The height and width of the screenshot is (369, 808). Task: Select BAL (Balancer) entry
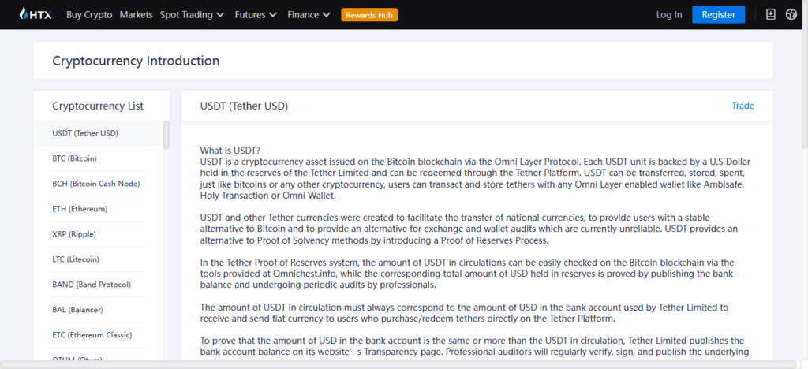coord(99,310)
